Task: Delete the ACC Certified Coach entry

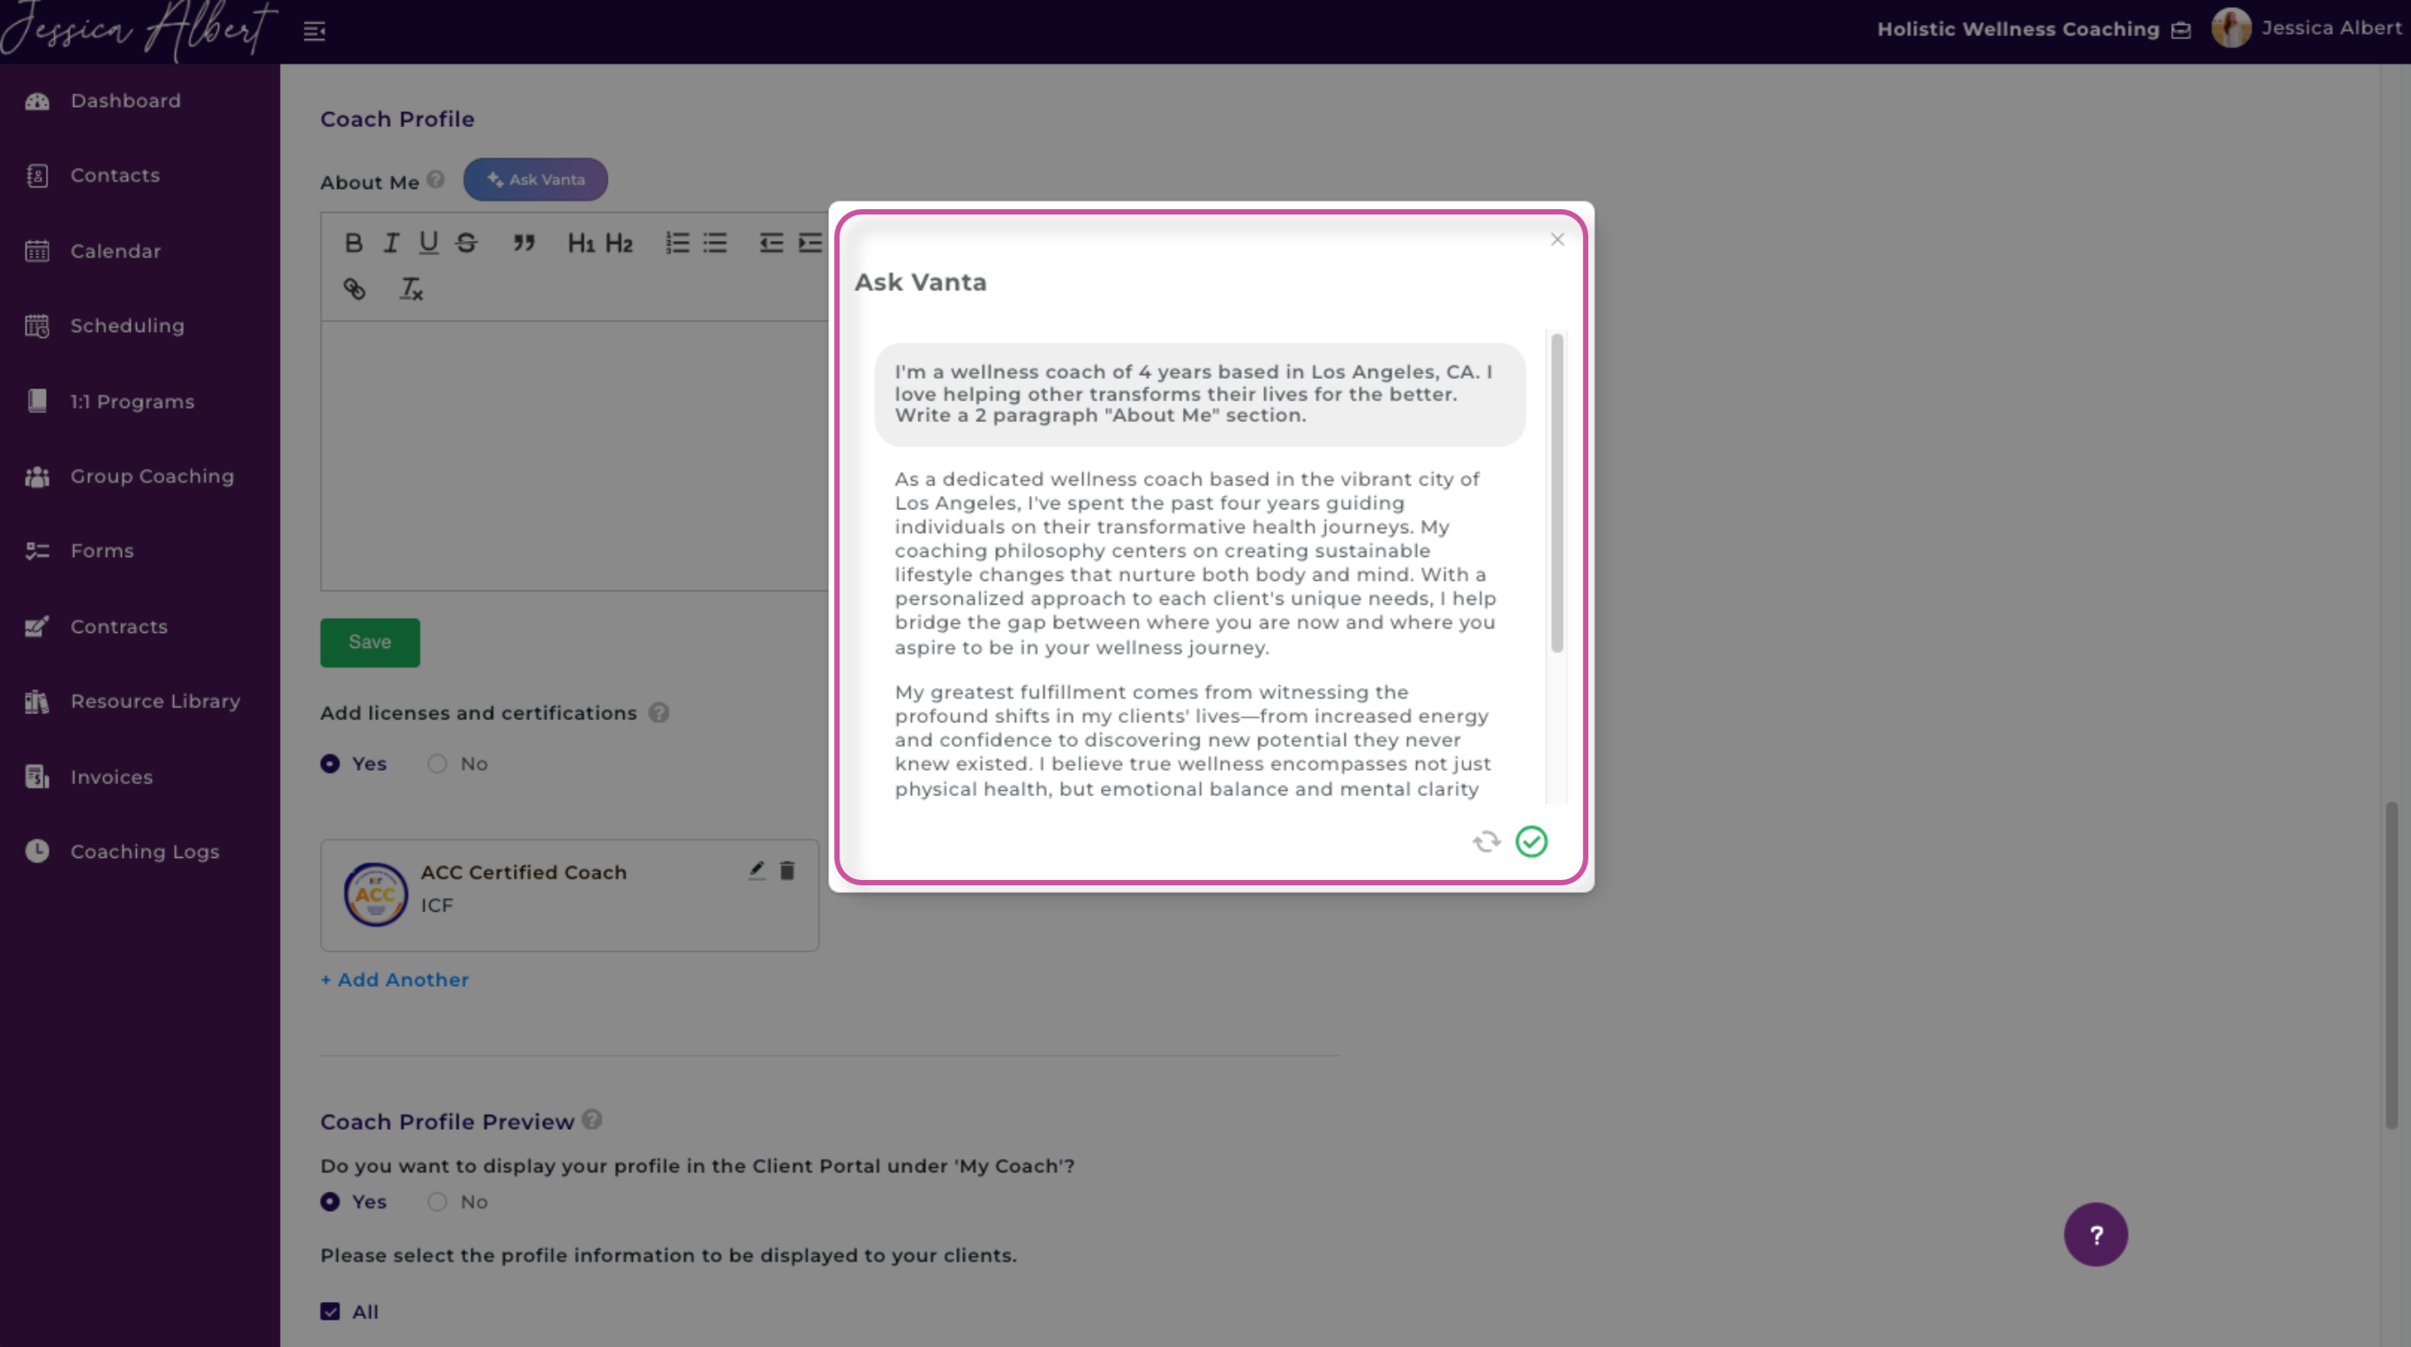Action: point(787,870)
